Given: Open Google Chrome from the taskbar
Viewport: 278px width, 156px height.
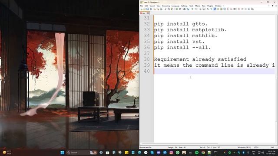Looking at the screenshot, I should (203, 153).
